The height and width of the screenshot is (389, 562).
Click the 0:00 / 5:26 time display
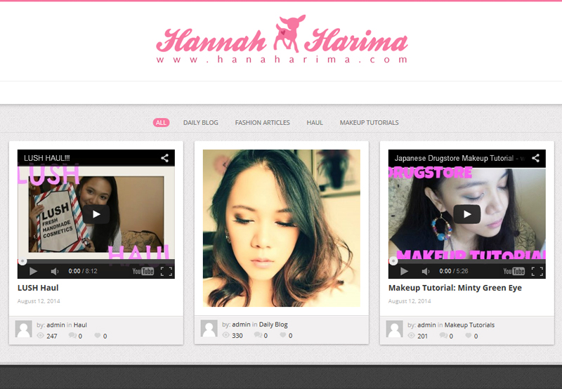coord(454,271)
